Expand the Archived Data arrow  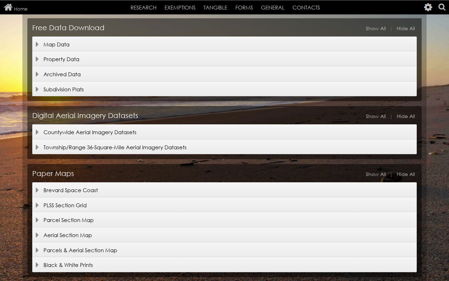click(37, 74)
